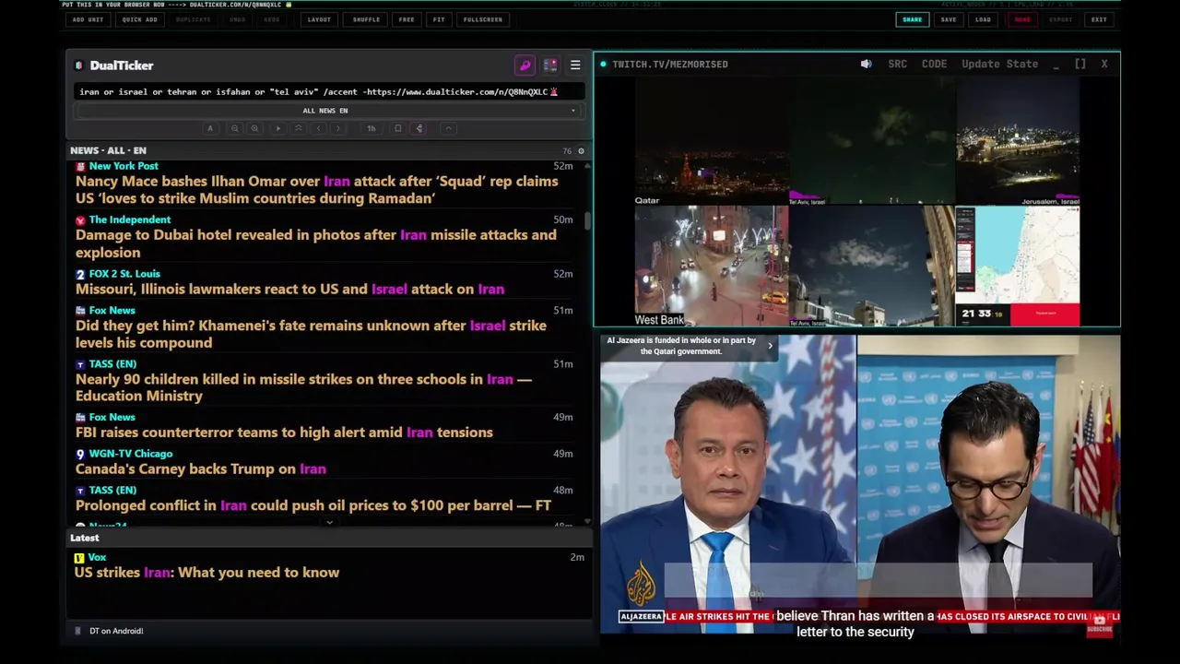Start the news feed play button
1180x664 pixels.
pyautogui.click(x=277, y=128)
